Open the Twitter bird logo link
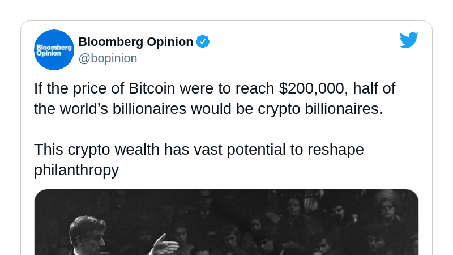 tap(409, 40)
